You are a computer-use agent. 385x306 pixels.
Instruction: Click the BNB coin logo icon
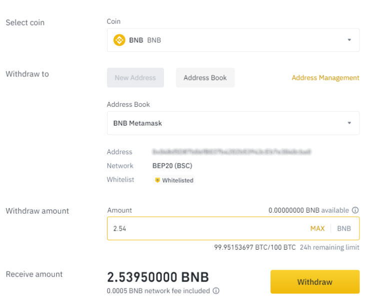[x=119, y=40]
